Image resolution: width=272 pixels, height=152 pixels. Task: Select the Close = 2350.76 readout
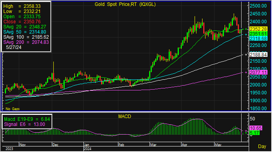point(22,22)
